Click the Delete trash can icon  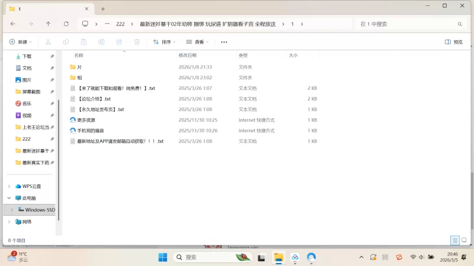click(137, 42)
